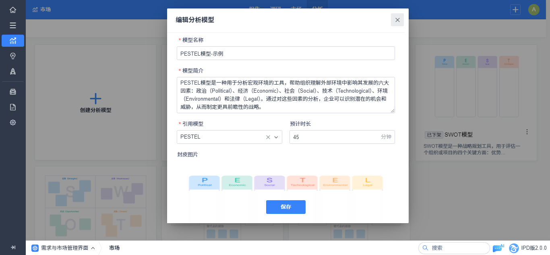550x255 pixels.
Task: Click the 市场 breadcrumb item
Action: 114,248
